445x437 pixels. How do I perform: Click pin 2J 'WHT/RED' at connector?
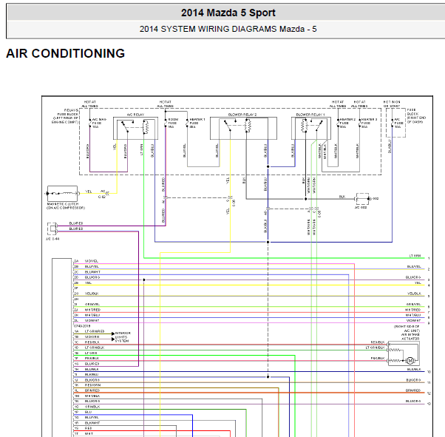click(92, 310)
